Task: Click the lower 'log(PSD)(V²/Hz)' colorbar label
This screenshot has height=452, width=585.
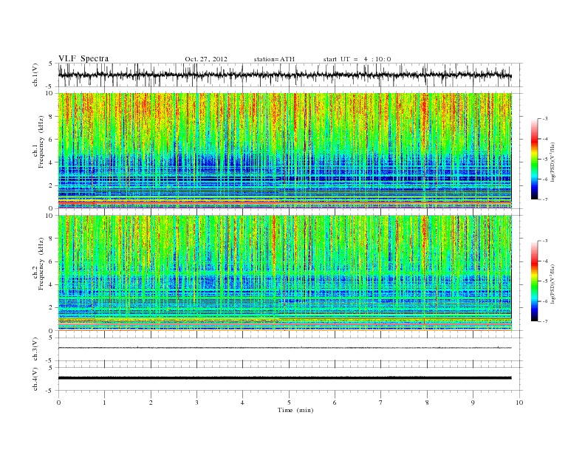Action: (x=552, y=284)
